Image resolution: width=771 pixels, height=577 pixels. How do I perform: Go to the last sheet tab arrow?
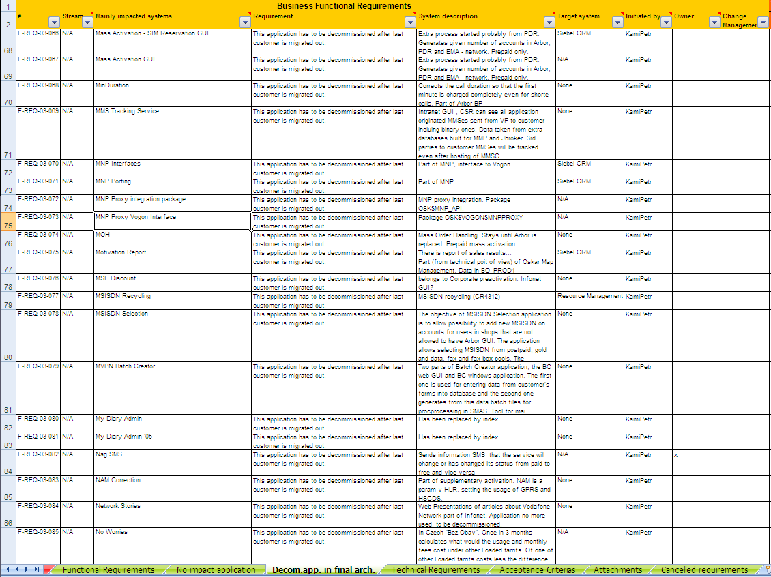pos(36,569)
